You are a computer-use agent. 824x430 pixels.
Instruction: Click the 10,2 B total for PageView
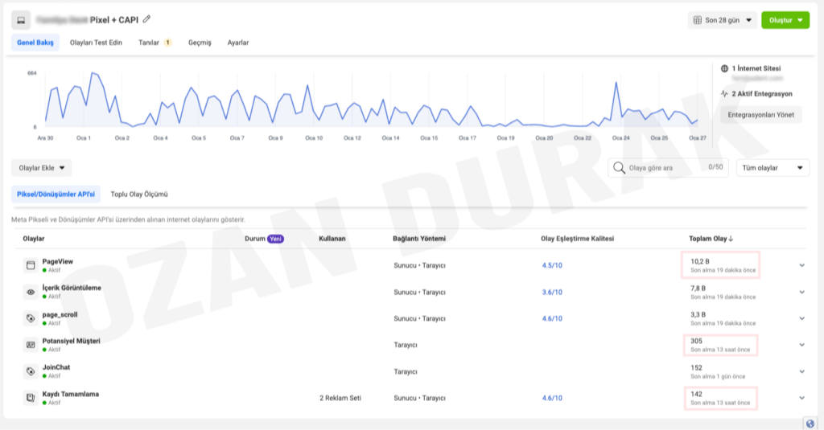click(700, 261)
